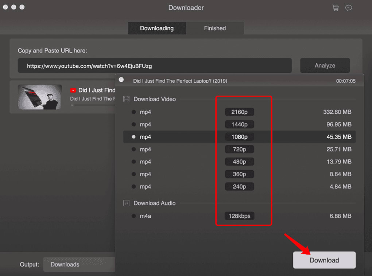Click the feedback chat bubble icon
Viewport: 372px width, 276px height.
point(349,8)
